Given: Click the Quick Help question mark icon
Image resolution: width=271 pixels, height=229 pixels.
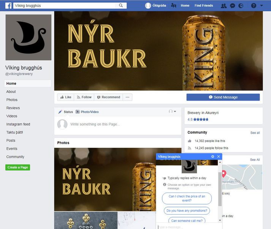Looking at the screenshot, I should (x=254, y=6).
